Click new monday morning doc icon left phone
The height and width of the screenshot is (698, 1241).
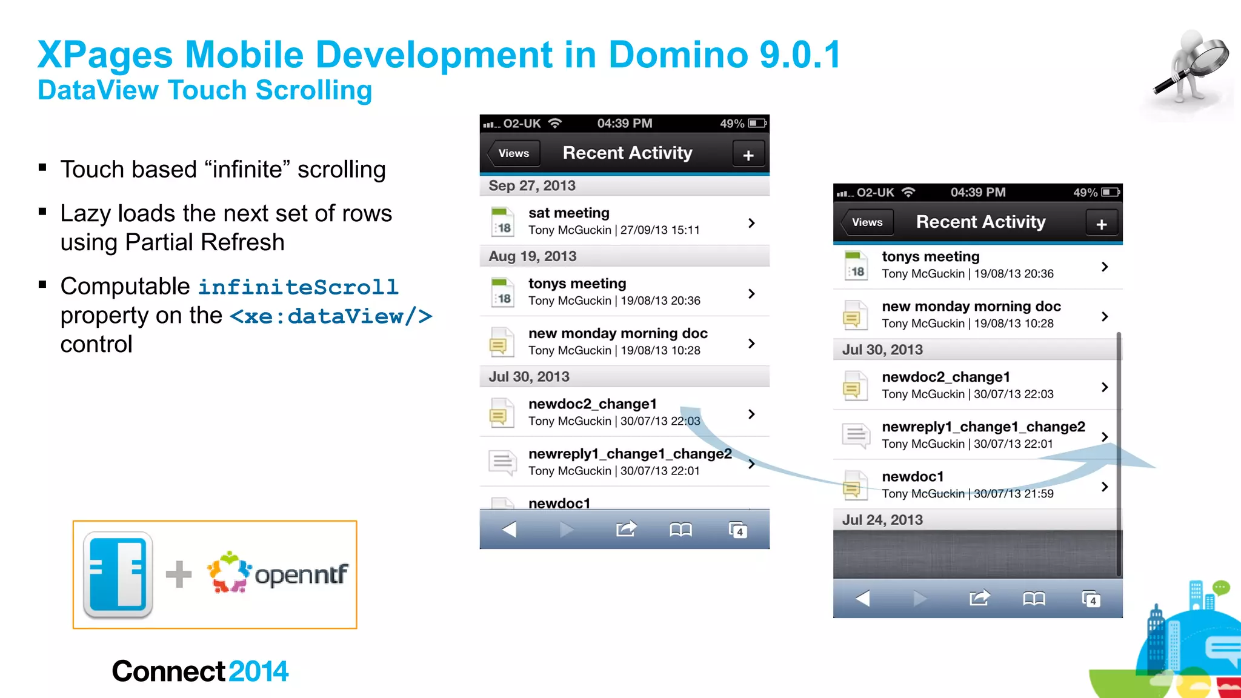click(x=502, y=342)
